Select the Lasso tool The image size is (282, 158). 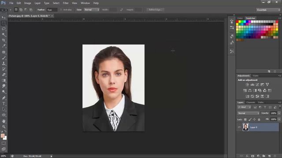(x=4, y=29)
